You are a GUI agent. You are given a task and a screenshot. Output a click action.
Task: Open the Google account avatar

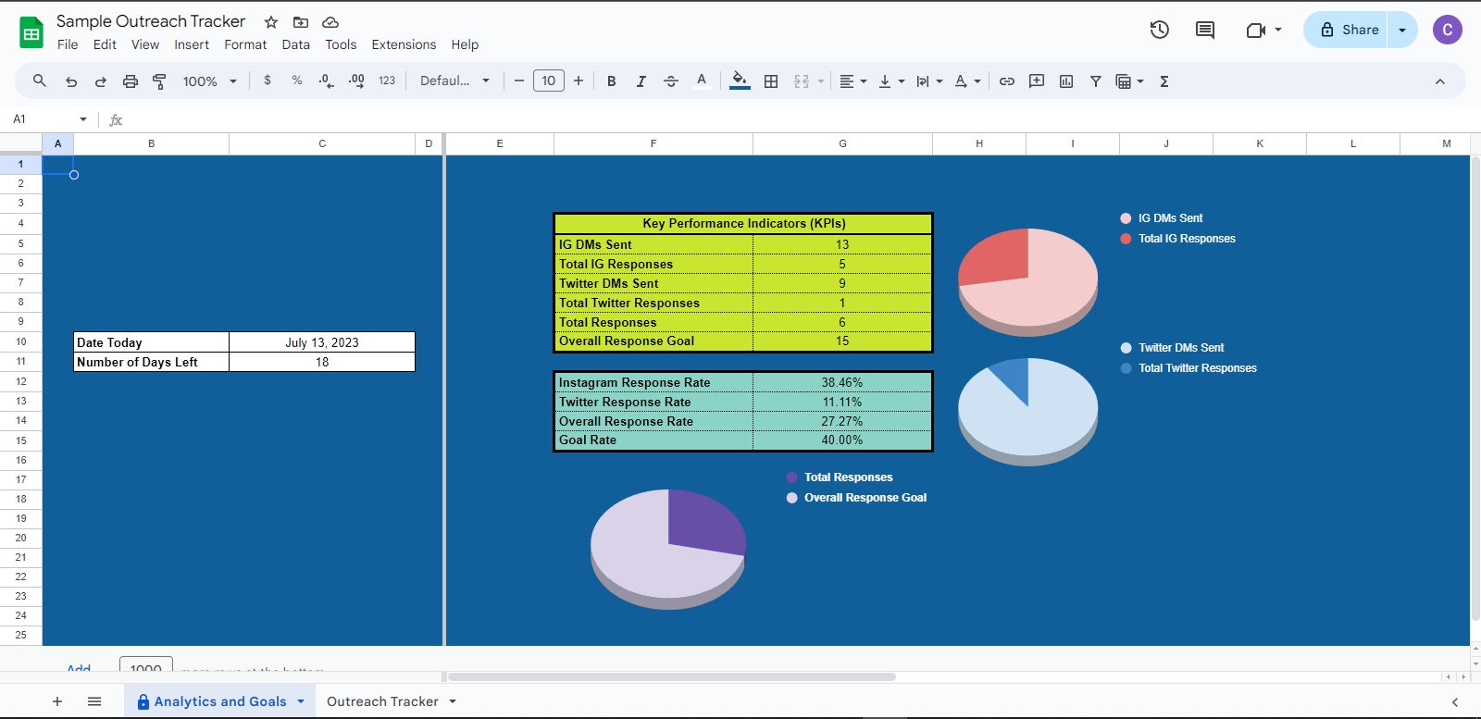coord(1448,30)
